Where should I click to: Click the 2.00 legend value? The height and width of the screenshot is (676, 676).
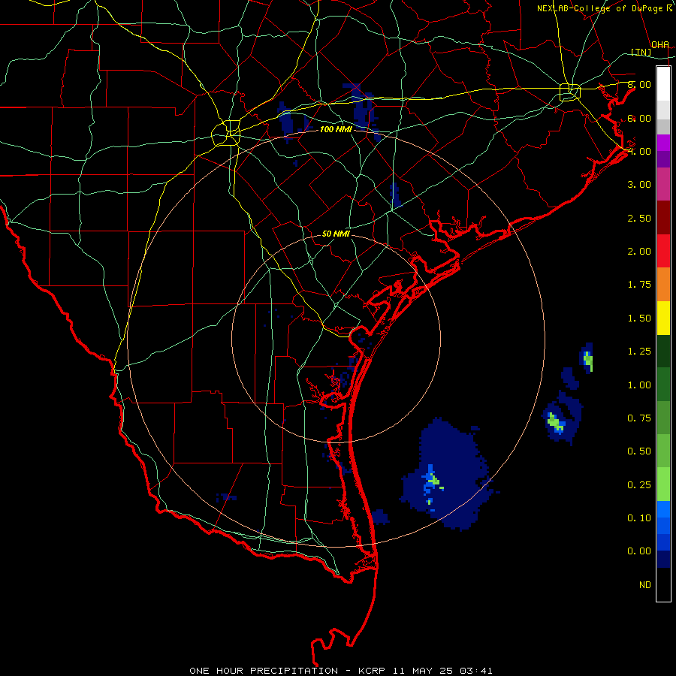coord(639,252)
